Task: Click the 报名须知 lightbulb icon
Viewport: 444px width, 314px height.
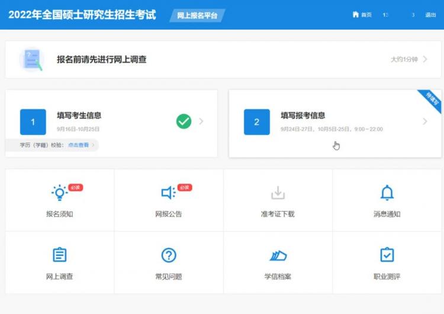Action: coord(59,193)
